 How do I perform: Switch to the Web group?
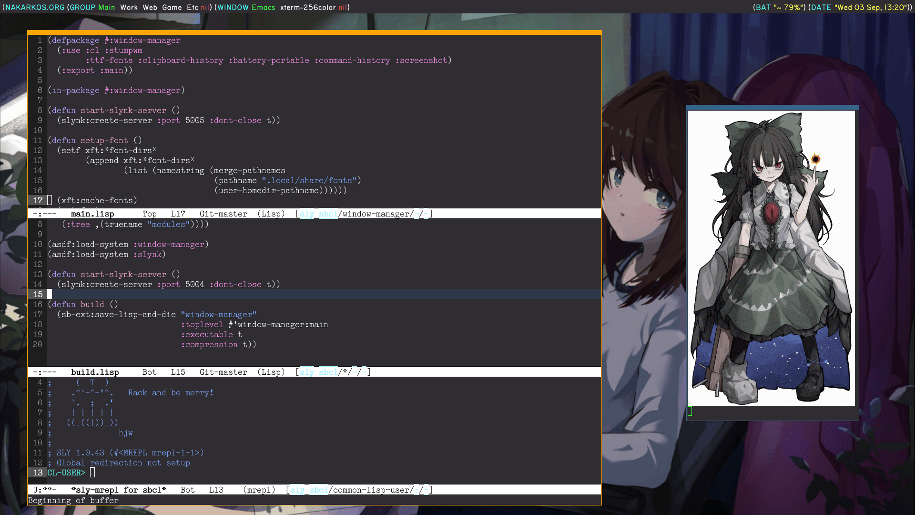point(150,7)
